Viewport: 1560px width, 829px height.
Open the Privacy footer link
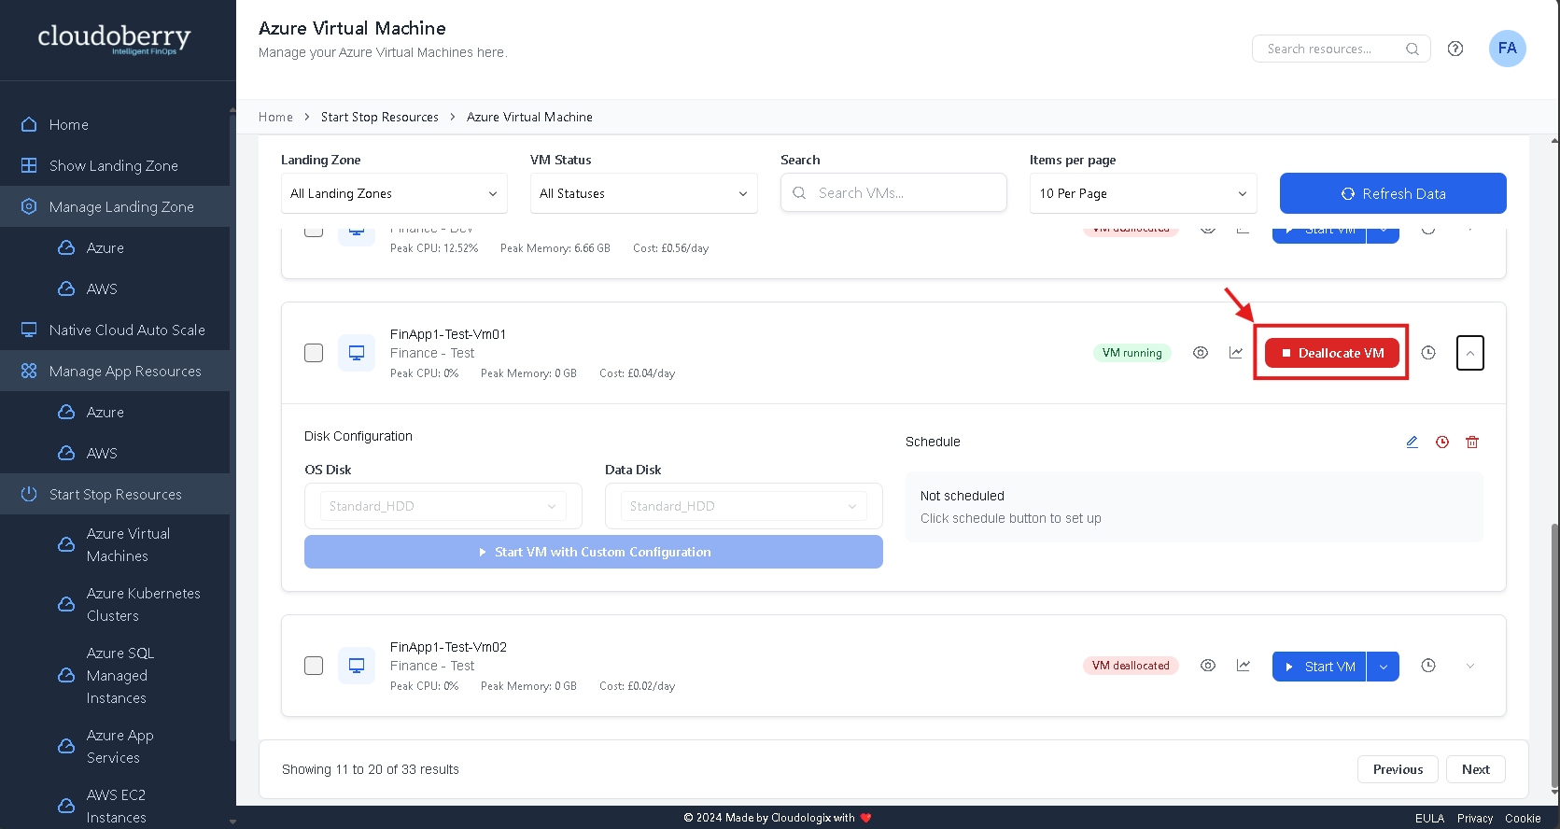pyautogui.click(x=1475, y=818)
